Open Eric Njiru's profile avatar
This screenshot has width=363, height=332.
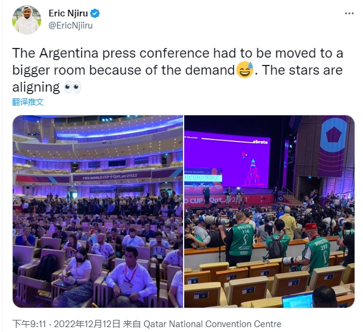(x=27, y=19)
